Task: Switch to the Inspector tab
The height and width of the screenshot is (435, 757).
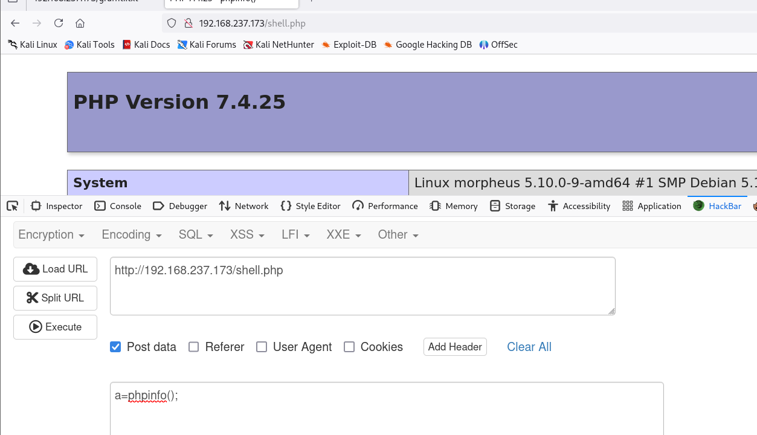Action: coord(57,206)
